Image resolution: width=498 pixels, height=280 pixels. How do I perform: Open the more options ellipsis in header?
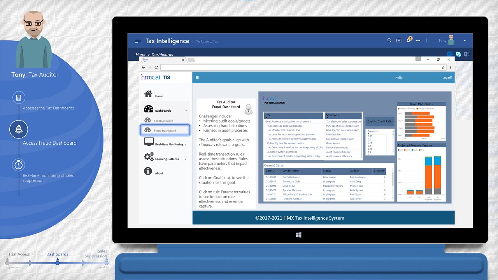(x=418, y=40)
